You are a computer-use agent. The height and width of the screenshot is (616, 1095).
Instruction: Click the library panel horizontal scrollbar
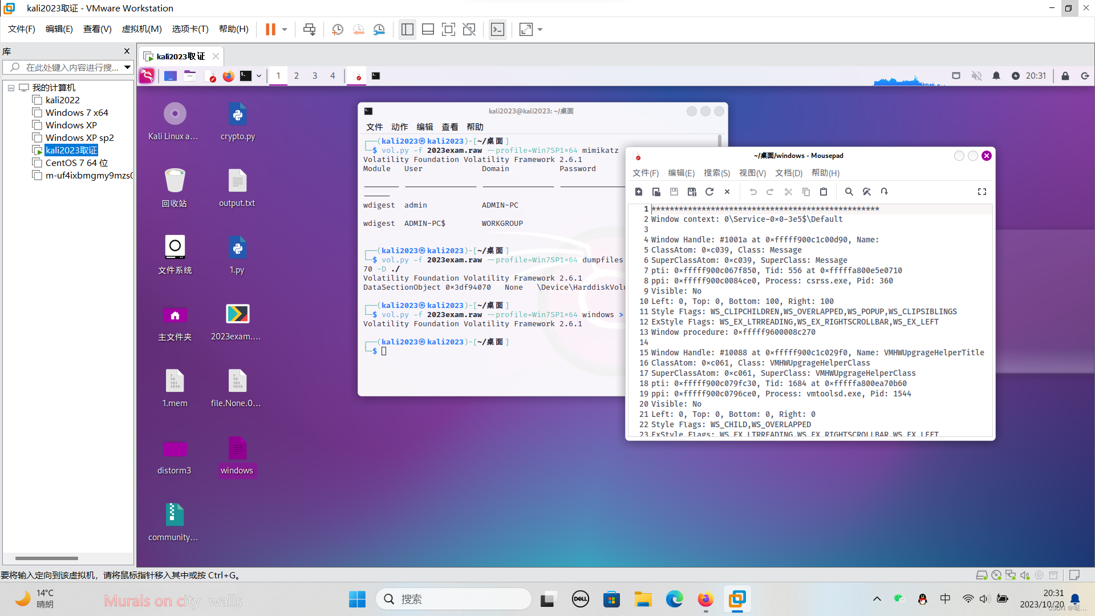tap(47, 558)
